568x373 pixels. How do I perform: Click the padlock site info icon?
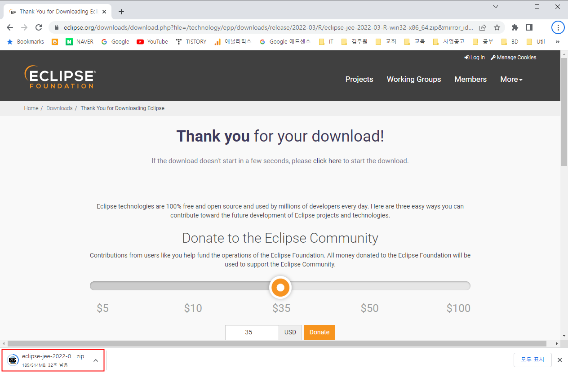57,27
